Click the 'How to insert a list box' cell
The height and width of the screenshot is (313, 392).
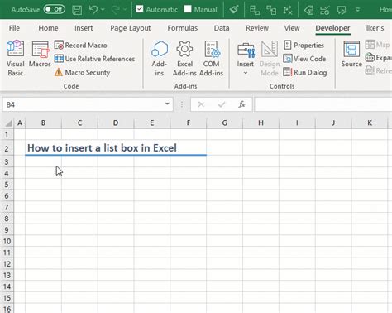click(102, 148)
